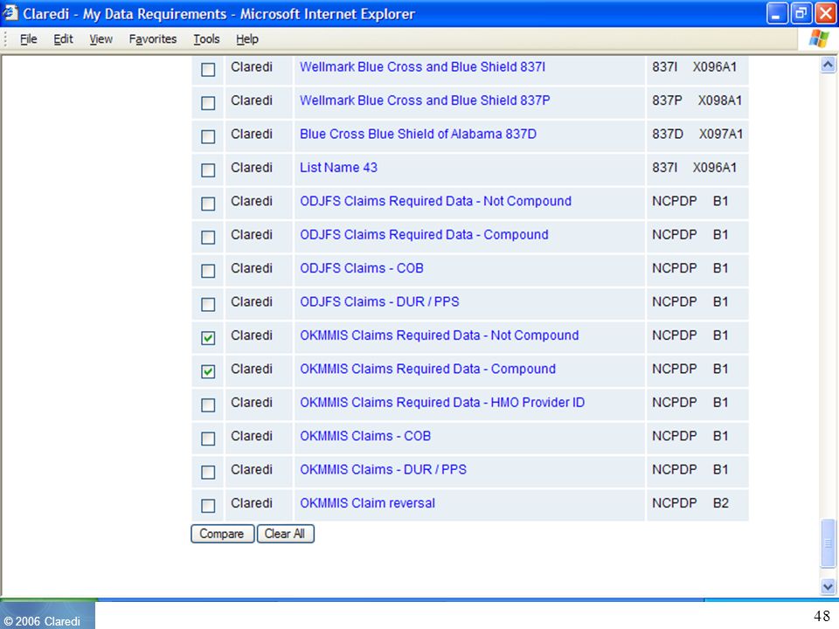Open ODJFS Claims Required Data - Compound link

pyautogui.click(x=424, y=235)
